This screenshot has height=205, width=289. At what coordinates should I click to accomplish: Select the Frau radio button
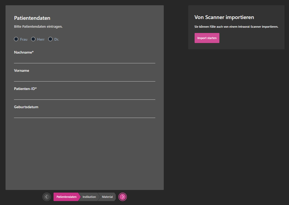click(16, 39)
